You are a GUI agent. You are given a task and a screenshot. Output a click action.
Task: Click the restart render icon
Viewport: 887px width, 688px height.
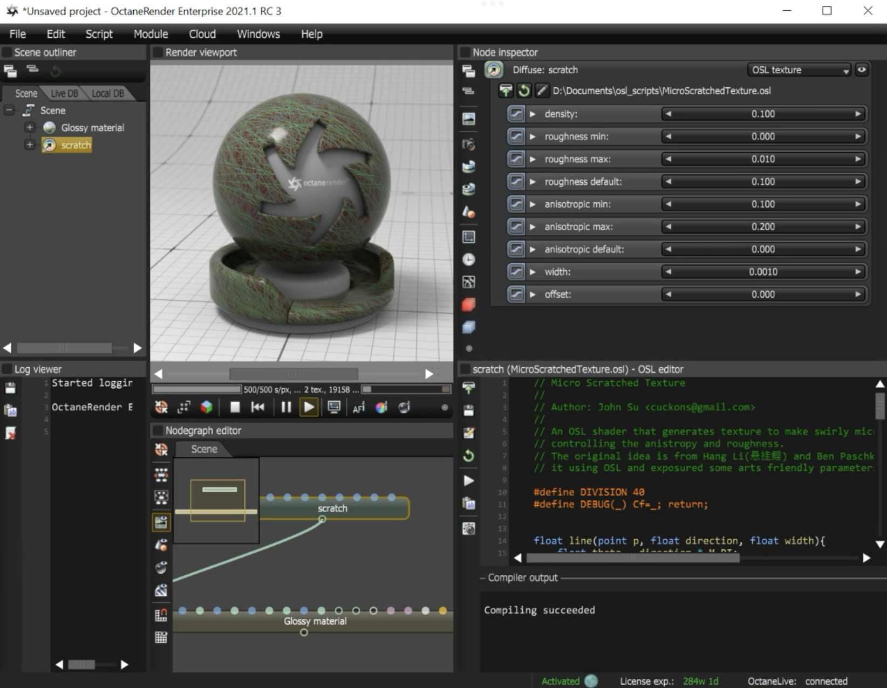[258, 407]
